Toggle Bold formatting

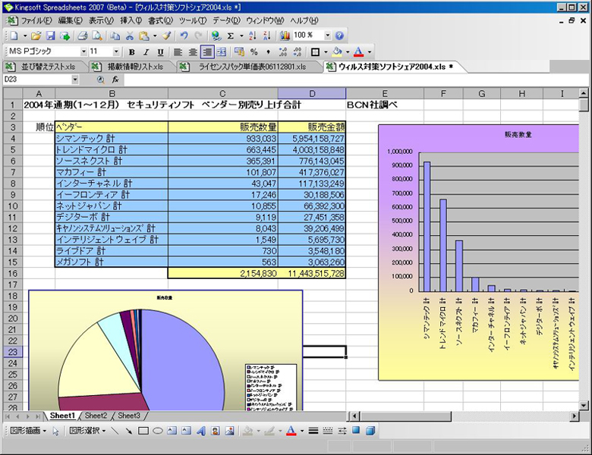132,52
